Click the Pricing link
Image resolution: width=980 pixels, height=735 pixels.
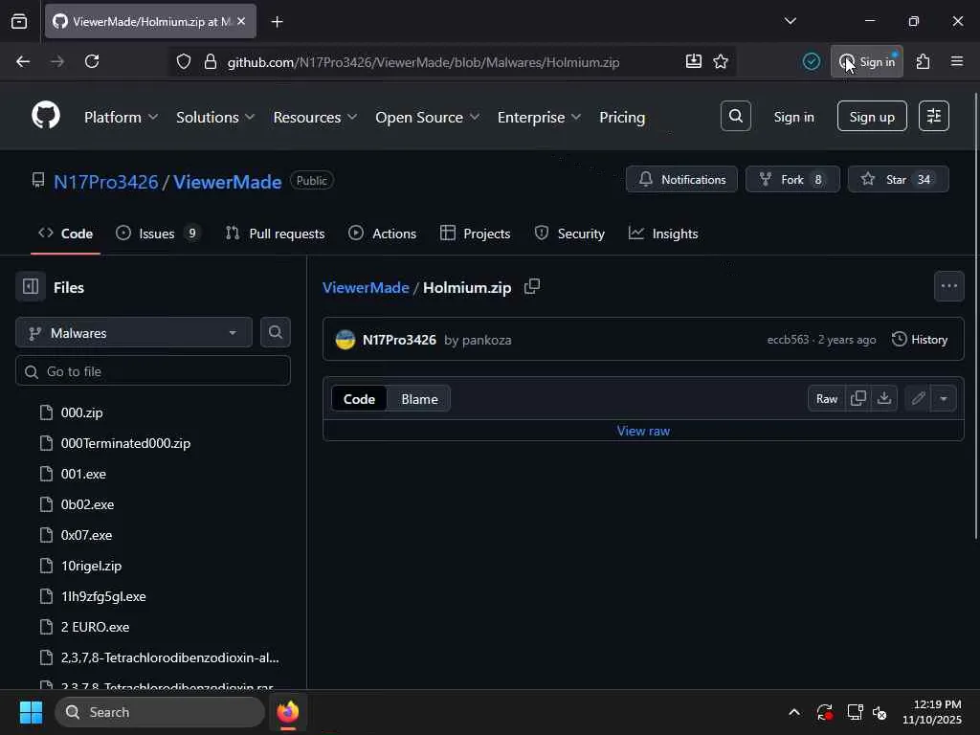[622, 117]
